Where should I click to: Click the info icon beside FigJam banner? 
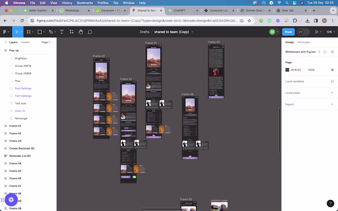click(x=325, y=52)
